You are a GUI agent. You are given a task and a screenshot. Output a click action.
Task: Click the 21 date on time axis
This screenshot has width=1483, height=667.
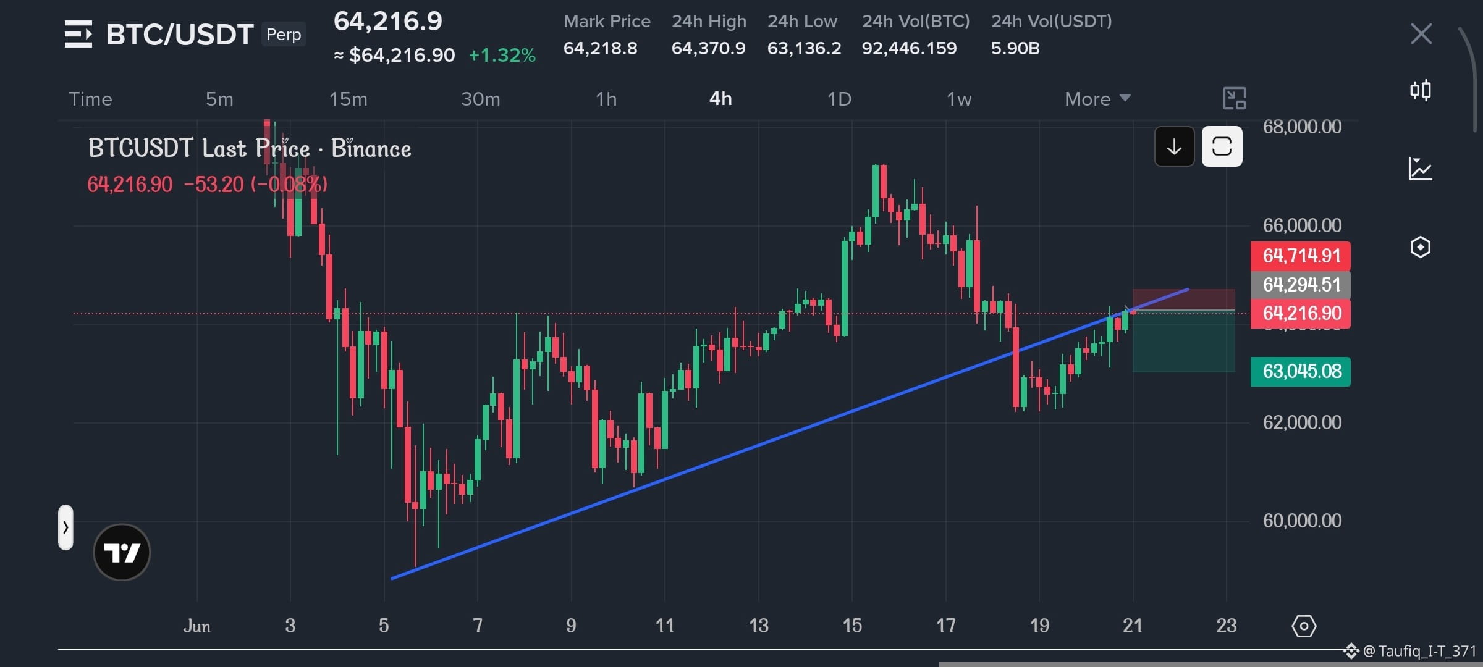(1133, 626)
